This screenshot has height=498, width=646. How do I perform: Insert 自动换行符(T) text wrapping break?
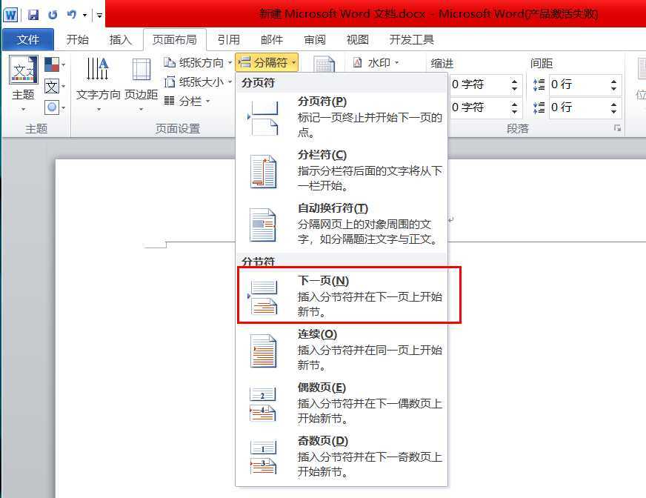click(x=342, y=225)
